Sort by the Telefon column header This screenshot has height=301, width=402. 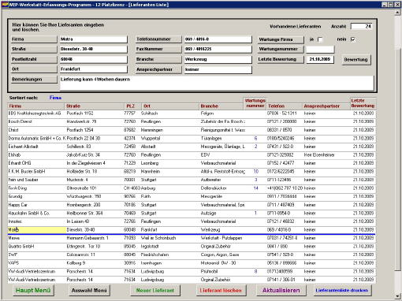click(x=285, y=106)
